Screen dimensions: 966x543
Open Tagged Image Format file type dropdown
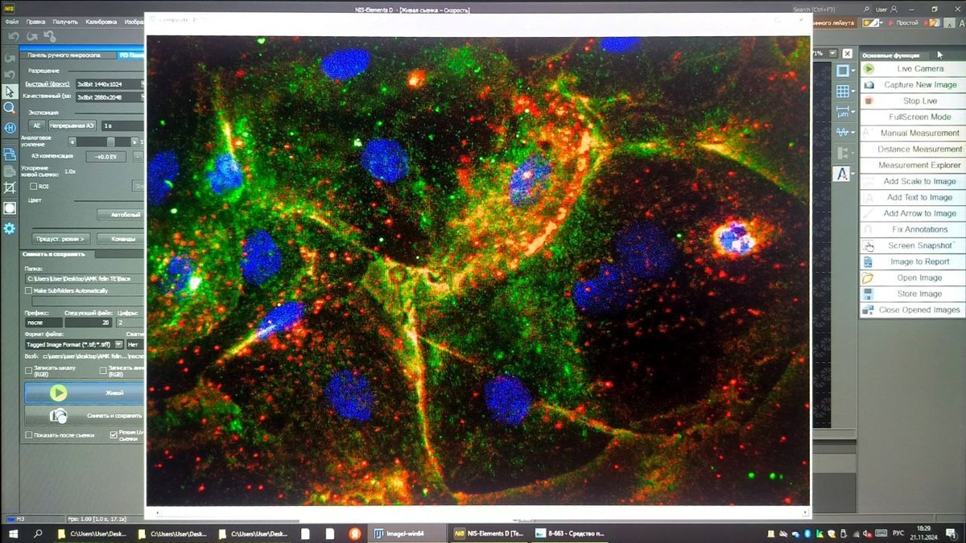pos(74,344)
